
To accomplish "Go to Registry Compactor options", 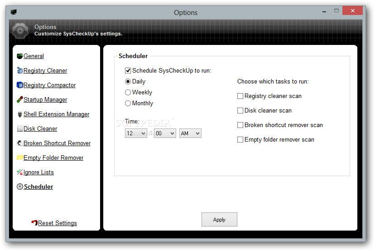I will tap(49, 85).
